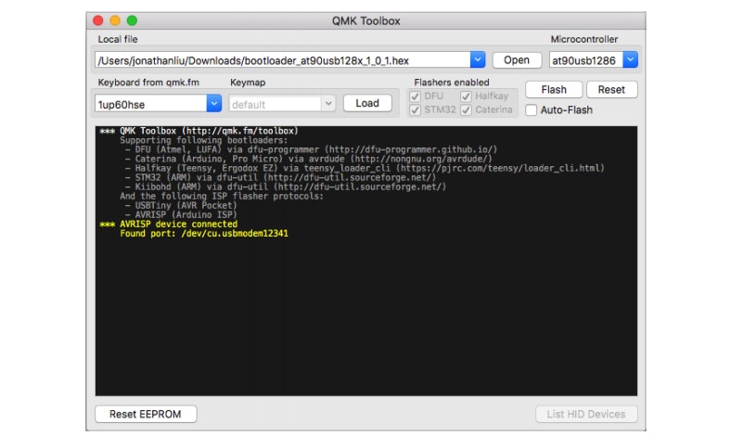Load the selected keymap

tap(367, 104)
